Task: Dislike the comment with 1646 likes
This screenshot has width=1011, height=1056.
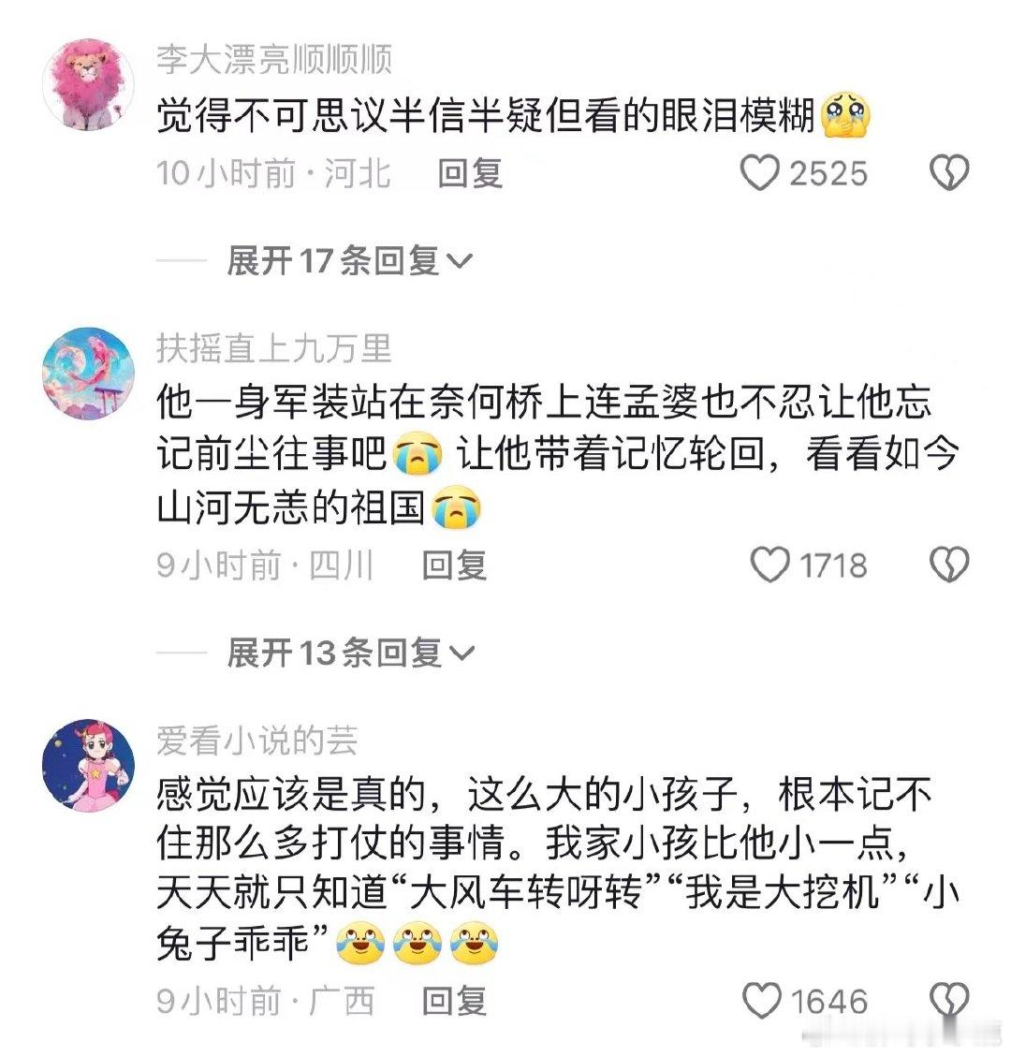Action: pos(949,1001)
